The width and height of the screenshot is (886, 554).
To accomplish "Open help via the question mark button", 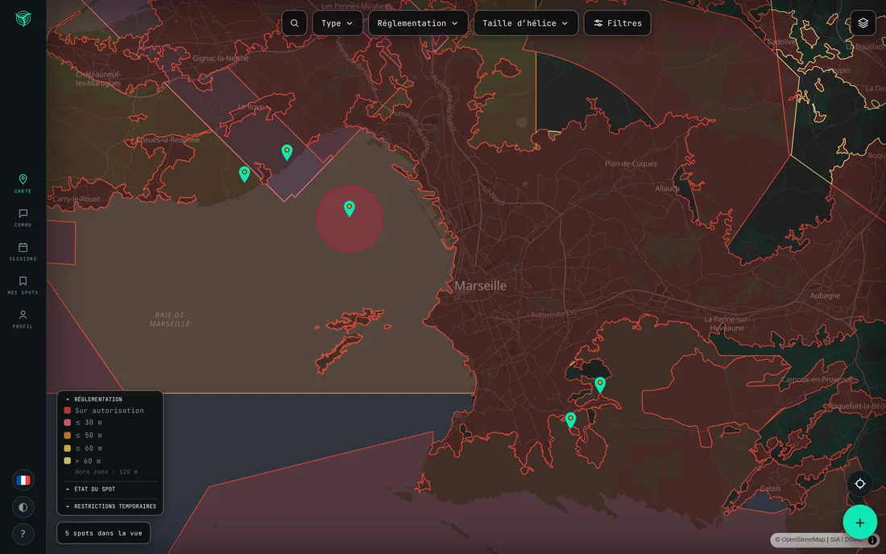I will pyautogui.click(x=23, y=534).
